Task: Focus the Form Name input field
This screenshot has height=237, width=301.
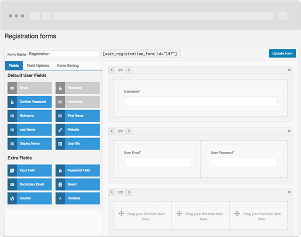Action: [63, 54]
